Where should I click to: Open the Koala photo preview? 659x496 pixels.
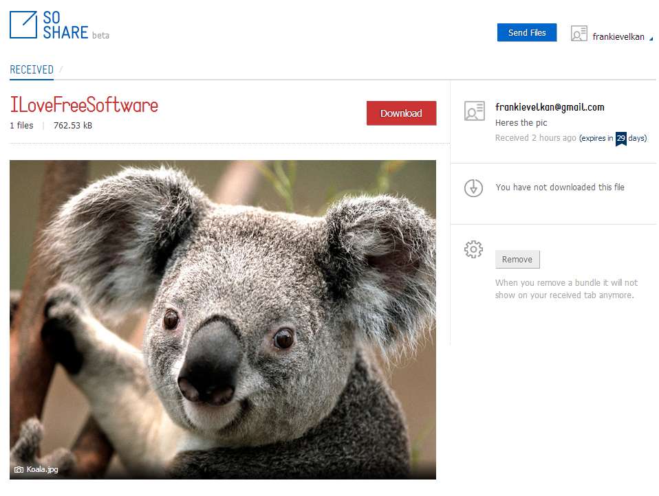coord(223,319)
